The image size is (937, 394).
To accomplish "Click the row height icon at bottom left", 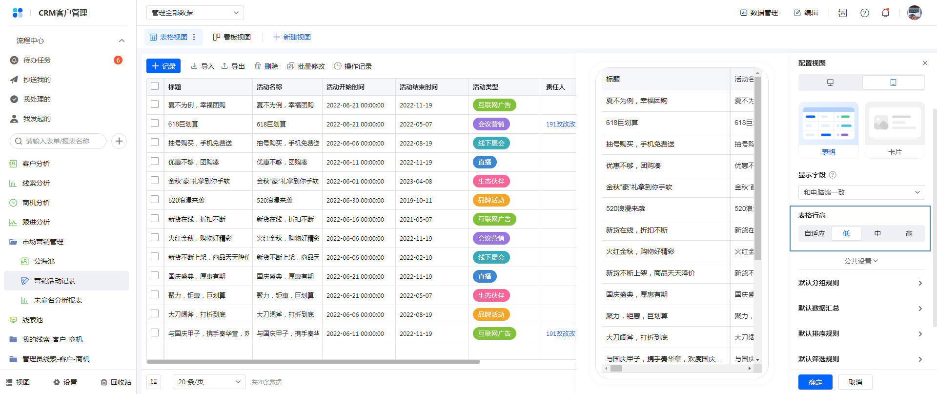I will 154,382.
